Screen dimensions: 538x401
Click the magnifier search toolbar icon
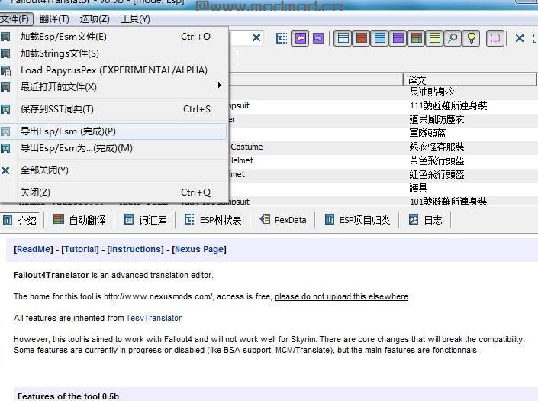pyautogui.click(x=453, y=38)
